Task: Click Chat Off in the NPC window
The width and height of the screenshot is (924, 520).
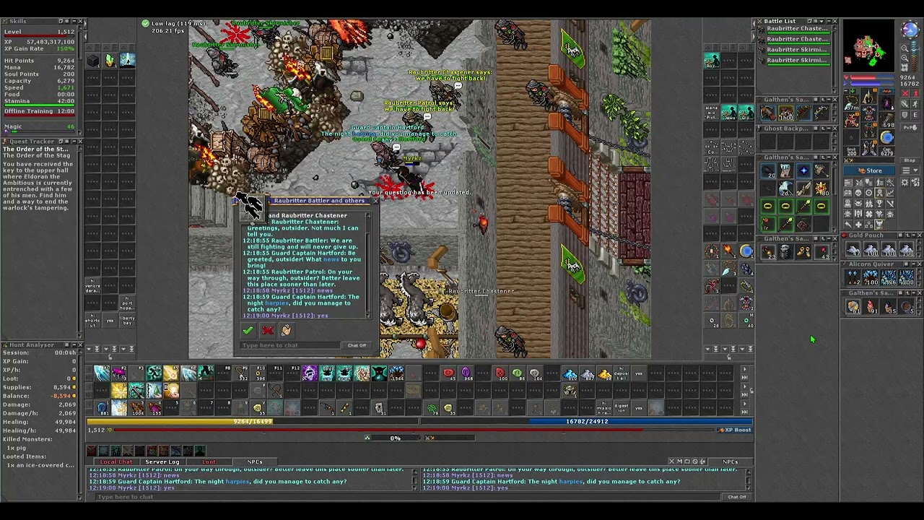Action: tap(357, 345)
